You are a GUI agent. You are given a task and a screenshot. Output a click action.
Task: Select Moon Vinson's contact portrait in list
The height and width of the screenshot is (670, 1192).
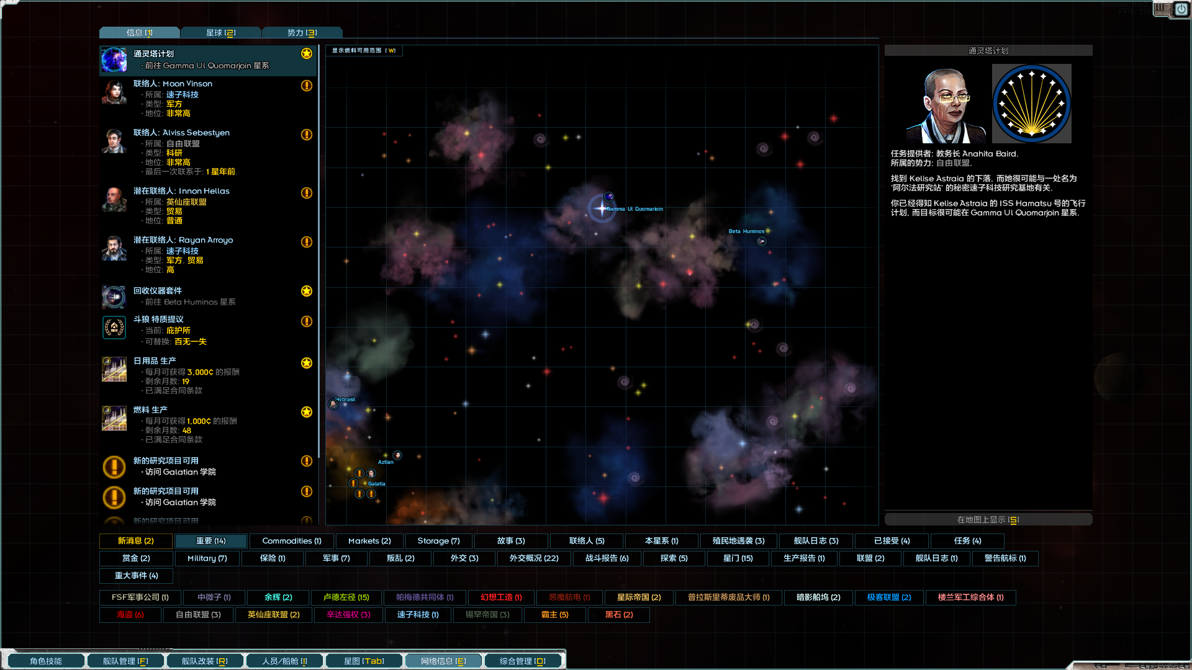click(x=114, y=93)
